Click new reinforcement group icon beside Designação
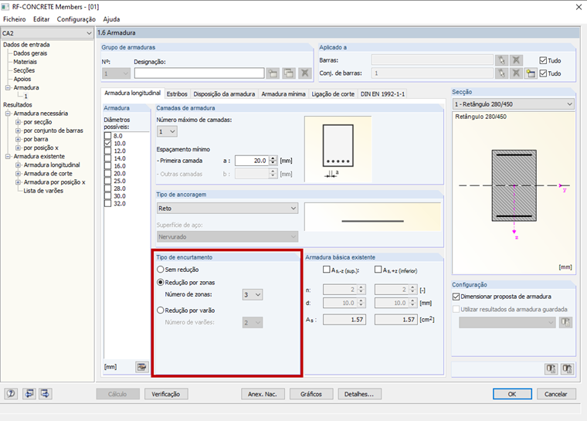This screenshot has width=587, height=421. pyautogui.click(x=273, y=73)
